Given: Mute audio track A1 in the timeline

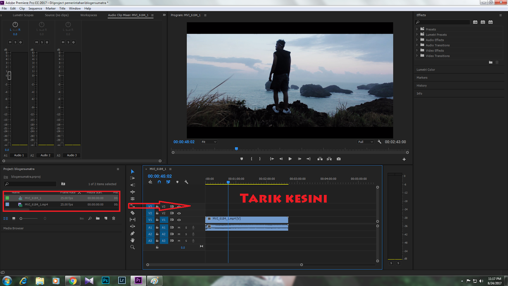Looking at the screenshot, I should click(x=179, y=228).
